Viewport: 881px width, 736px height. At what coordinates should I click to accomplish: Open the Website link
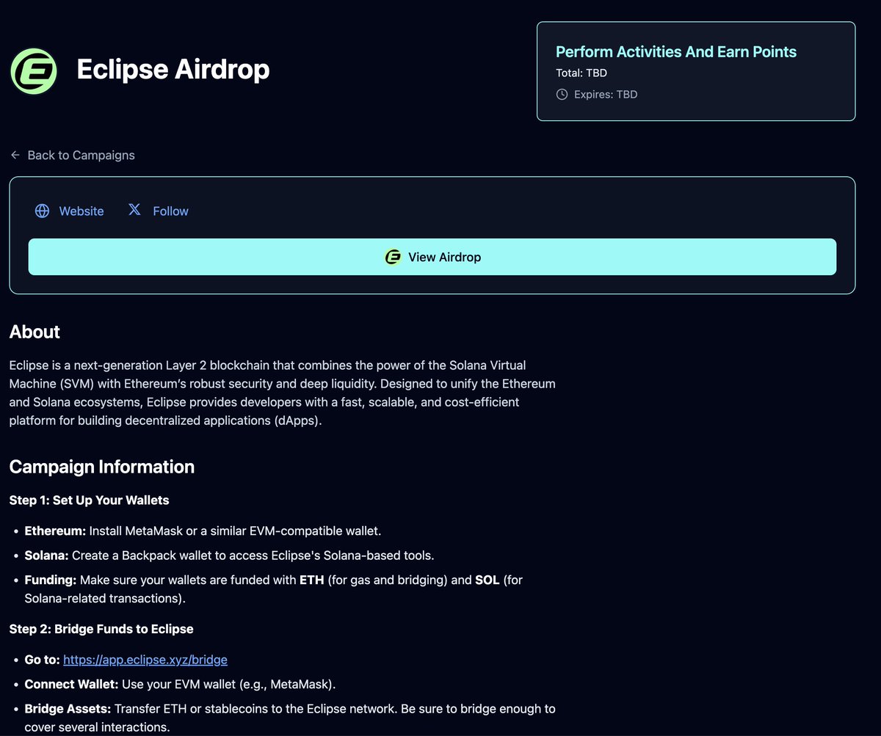pos(70,211)
